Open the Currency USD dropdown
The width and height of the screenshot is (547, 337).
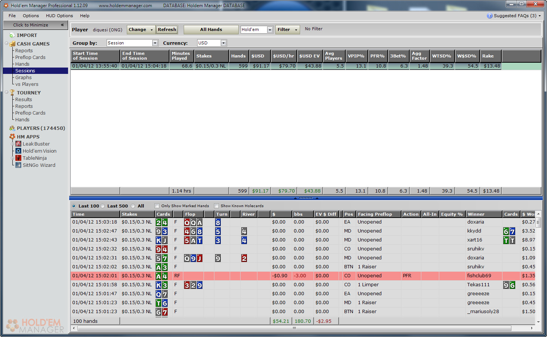[x=223, y=43]
